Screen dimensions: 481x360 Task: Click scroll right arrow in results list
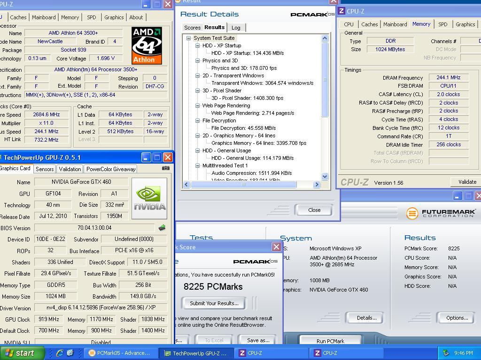point(317,184)
